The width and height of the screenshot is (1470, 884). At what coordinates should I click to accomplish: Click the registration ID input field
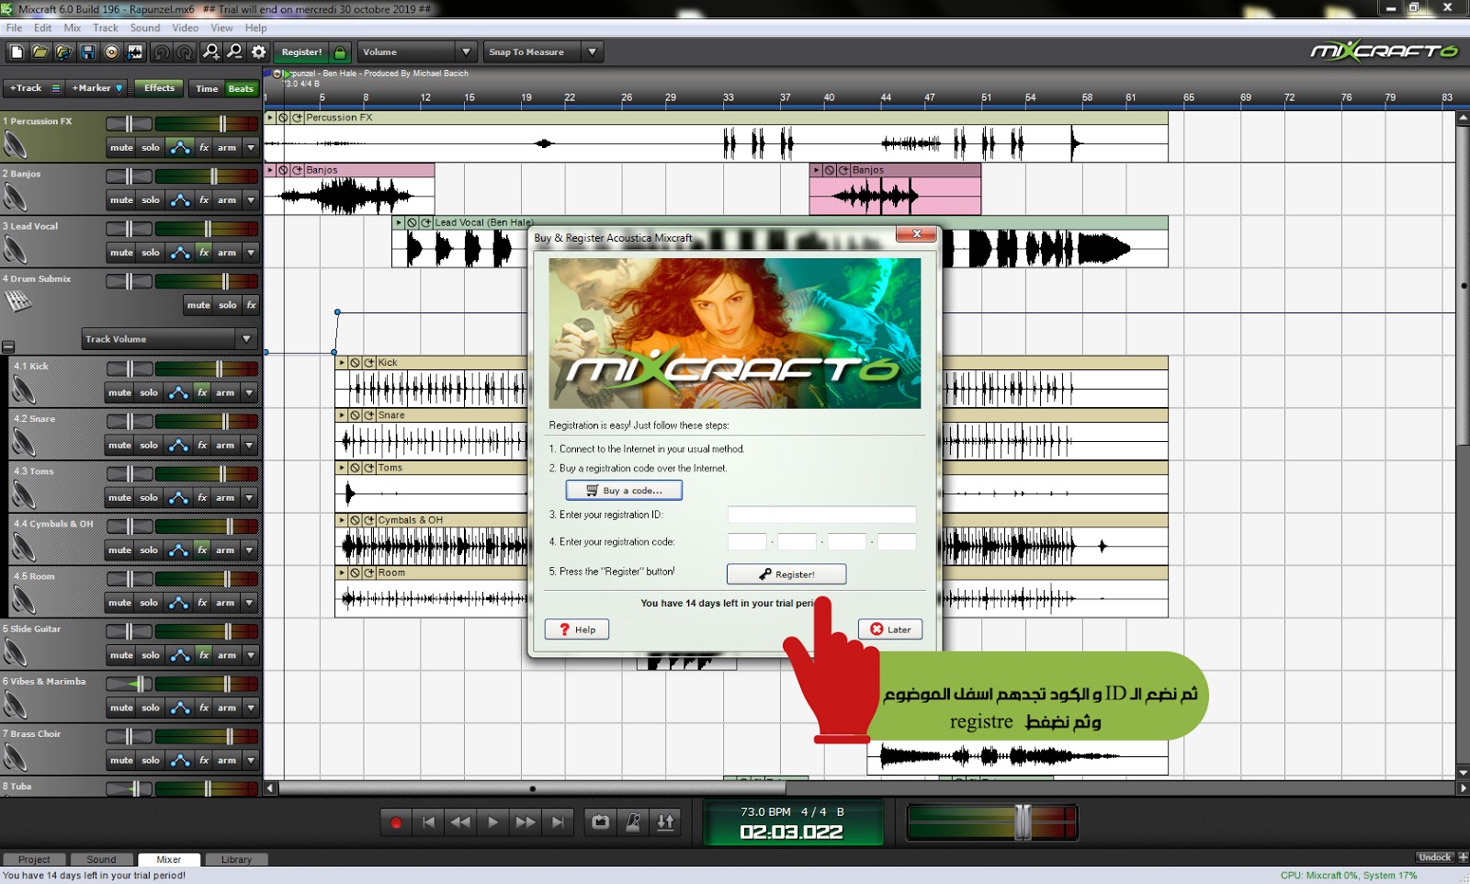click(821, 515)
